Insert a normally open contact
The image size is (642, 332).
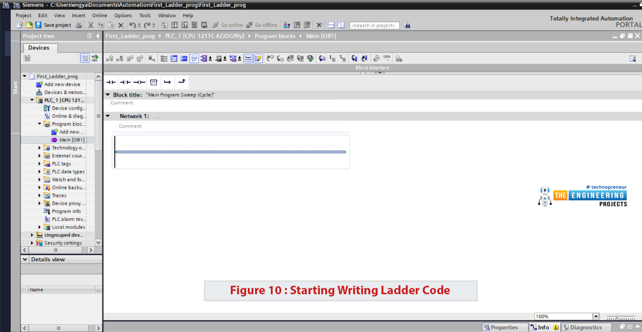point(111,82)
